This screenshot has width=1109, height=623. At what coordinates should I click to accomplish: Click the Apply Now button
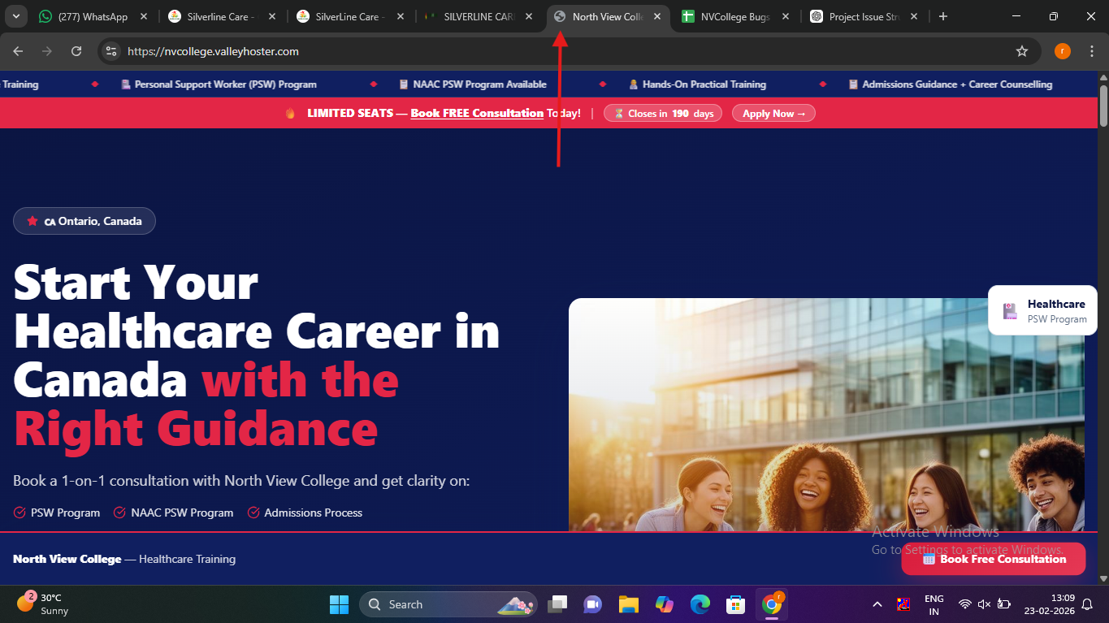773,114
